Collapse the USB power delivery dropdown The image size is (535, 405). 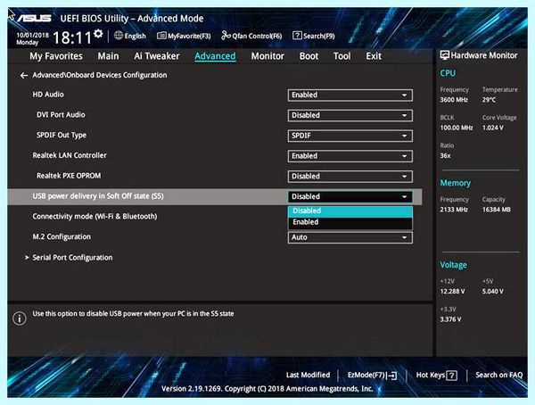(x=350, y=196)
